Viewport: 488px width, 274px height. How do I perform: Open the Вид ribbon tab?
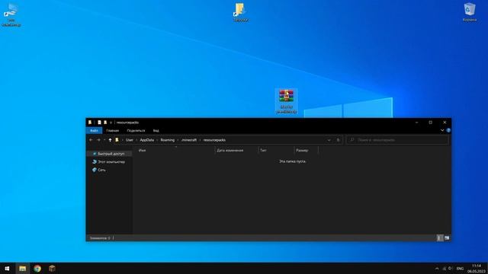[x=156, y=131]
